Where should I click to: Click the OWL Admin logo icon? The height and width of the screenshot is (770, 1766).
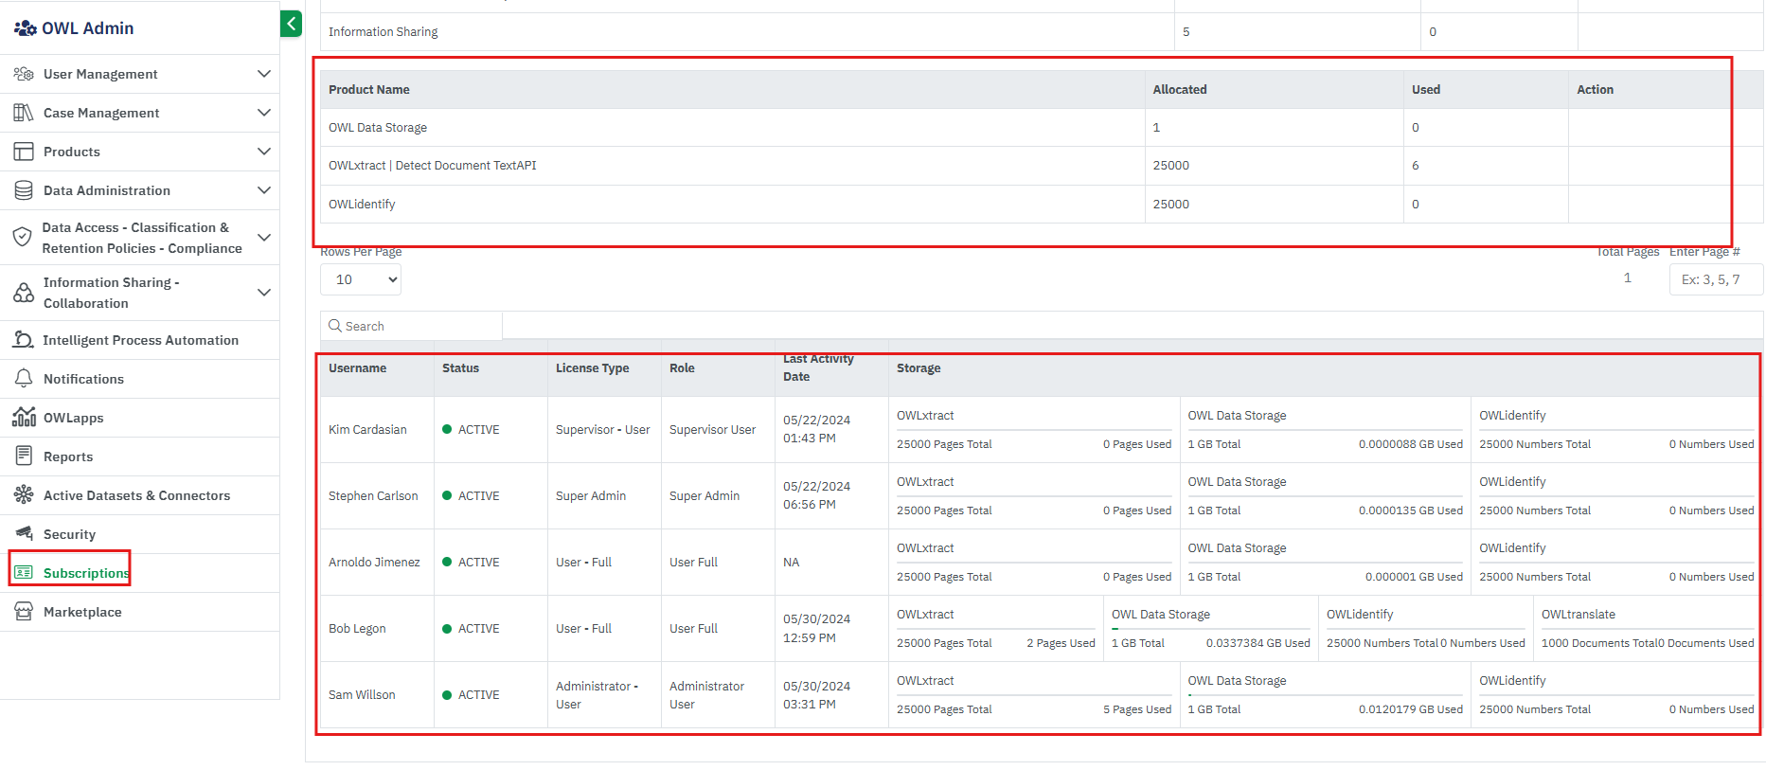click(25, 28)
